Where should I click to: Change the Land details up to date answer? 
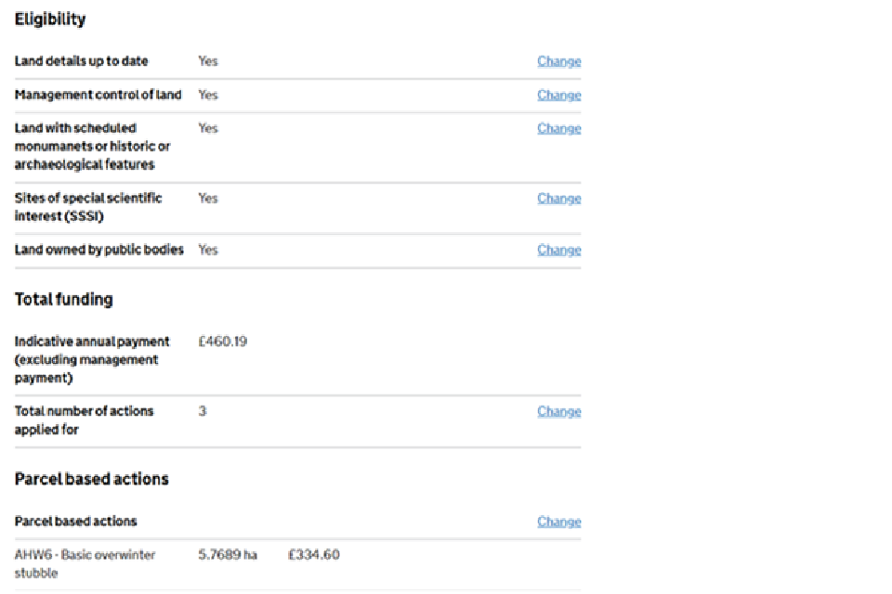pos(558,61)
